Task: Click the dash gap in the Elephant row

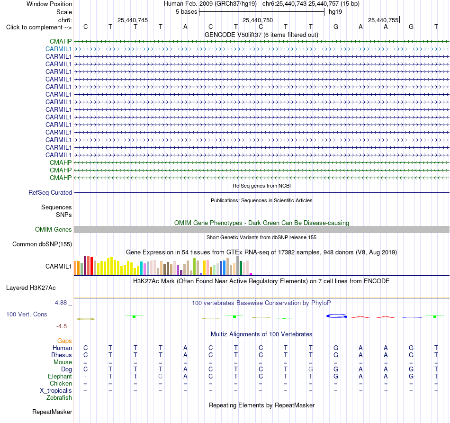Action: click(x=85, y=377)
